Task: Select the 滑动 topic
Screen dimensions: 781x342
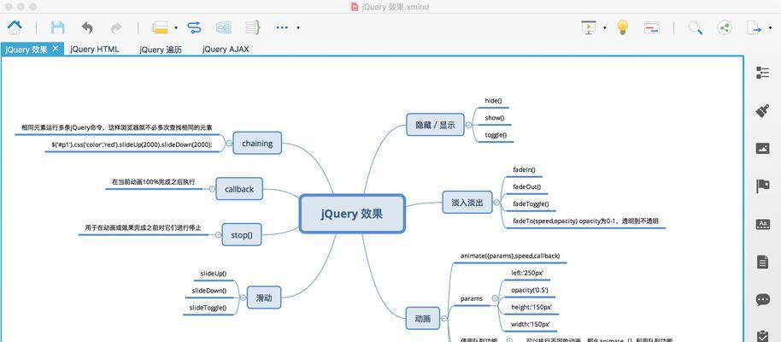Action: tap(264, 298)
